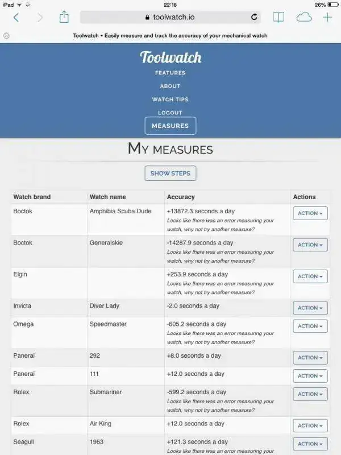The height and width of the screenshot is (455, 341).
Task: Add a new tab with plus icon
Action: (327, 18)
